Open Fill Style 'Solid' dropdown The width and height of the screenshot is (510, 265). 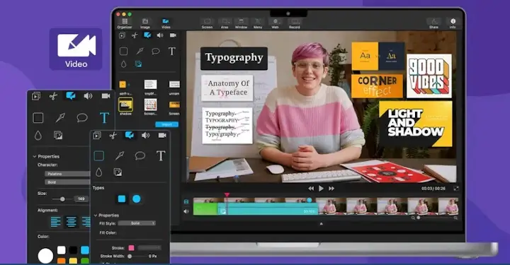pos(137,223)
